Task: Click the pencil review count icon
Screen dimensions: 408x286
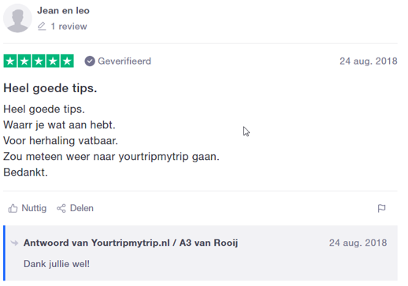Action: point(42,26)
